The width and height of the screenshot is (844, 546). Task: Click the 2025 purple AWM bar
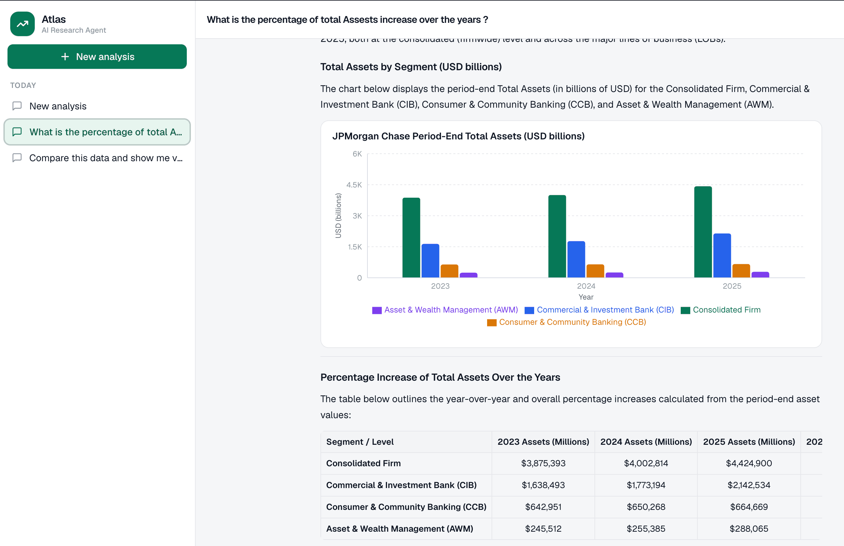[x=760, y=275]
